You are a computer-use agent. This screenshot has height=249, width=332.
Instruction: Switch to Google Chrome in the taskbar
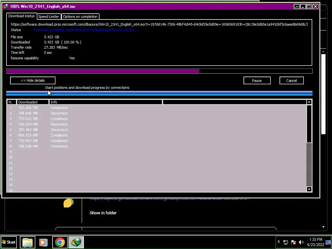click(60, 242)
